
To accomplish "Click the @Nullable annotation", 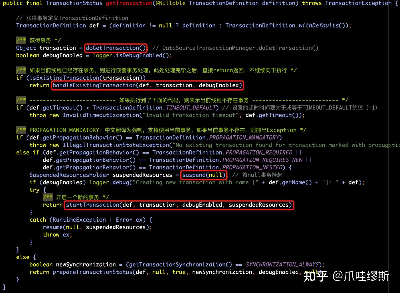I will point(171,3).
